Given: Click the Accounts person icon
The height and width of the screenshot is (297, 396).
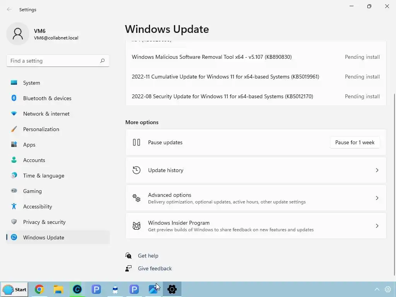Looking at the screenshot, I should [x=14, y=160].
